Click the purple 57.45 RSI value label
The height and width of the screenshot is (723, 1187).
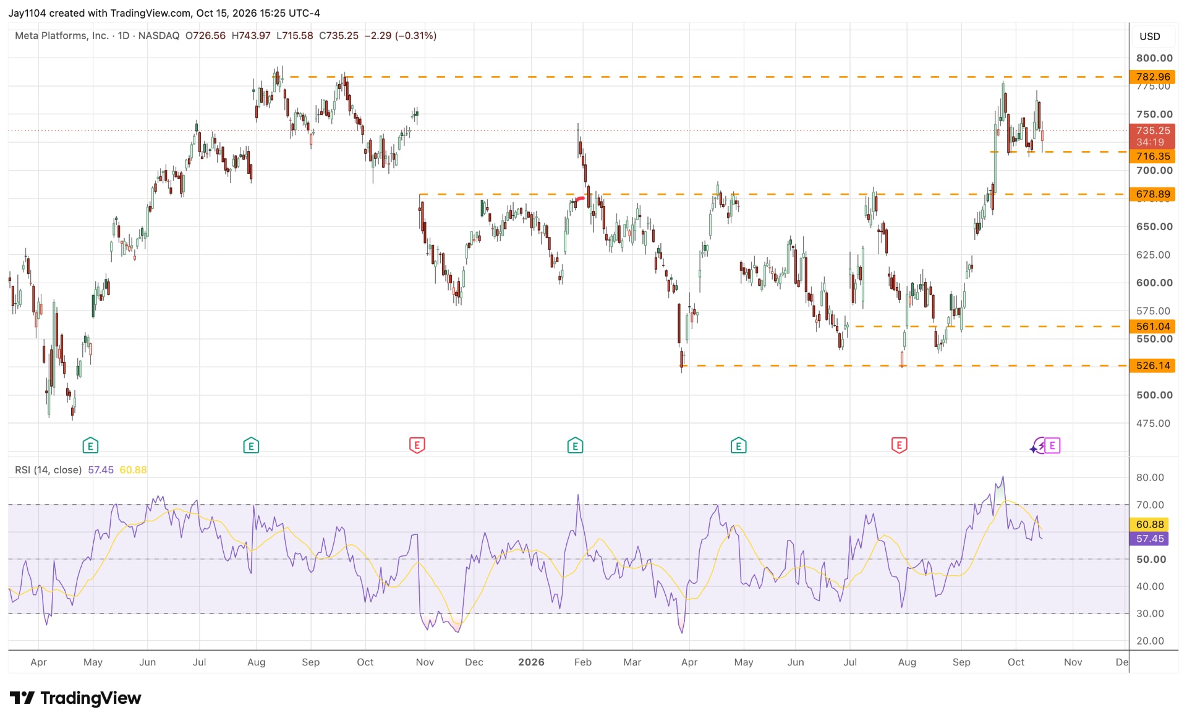1149,539
